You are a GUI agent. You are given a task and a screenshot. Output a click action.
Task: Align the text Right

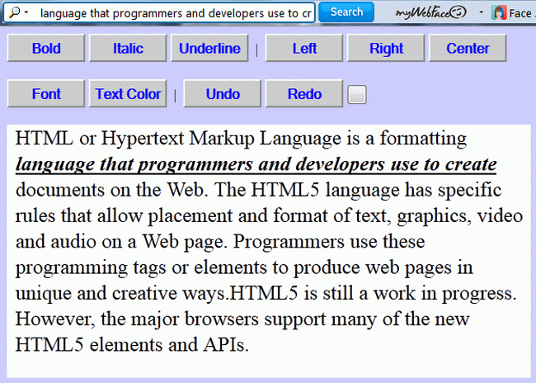[386, 48]
